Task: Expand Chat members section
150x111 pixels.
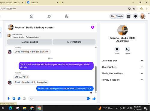Action: coord(122,67)
